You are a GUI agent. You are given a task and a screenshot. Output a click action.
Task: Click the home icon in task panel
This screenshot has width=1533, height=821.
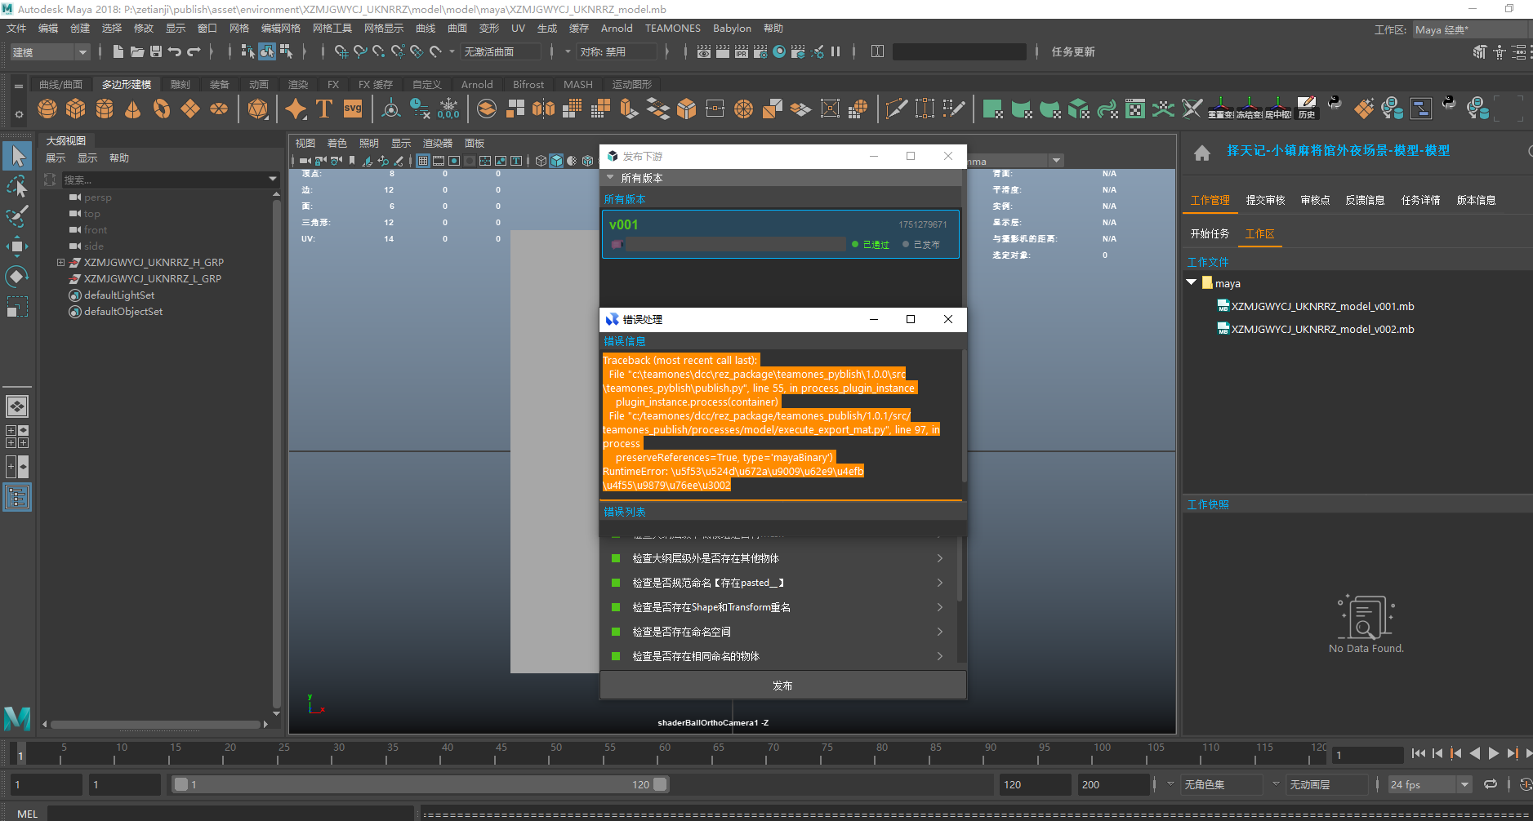point(1201,153)
